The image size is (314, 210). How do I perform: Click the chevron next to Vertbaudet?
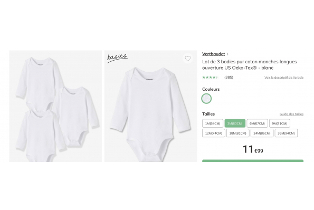pyautogui.click(x=227, y=54)
